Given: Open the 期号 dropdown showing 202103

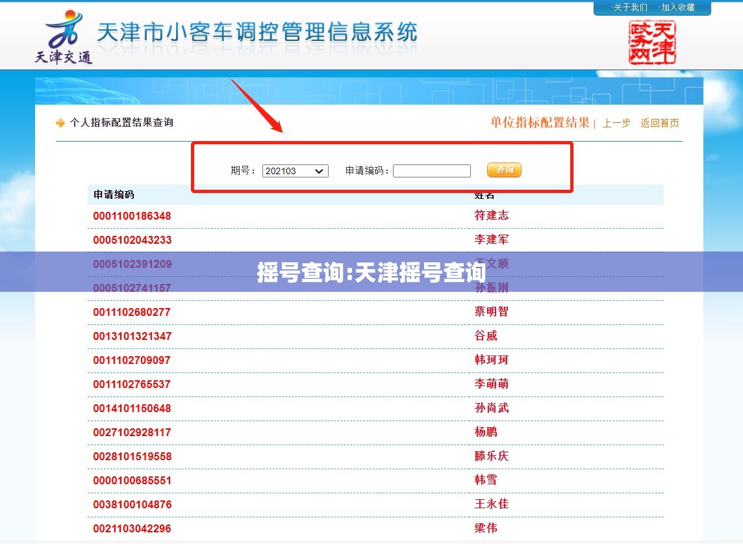Looking at the screenshot, I should coord(296,171).
